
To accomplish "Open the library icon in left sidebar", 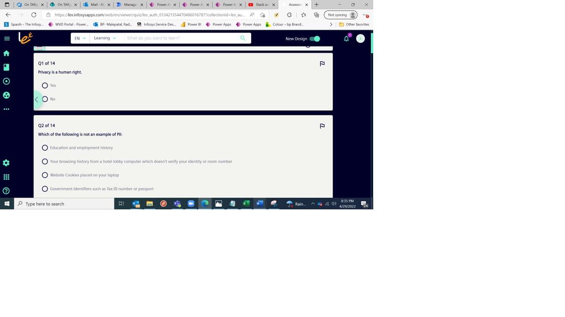I will pyautogui.click(x=6, y=67).
